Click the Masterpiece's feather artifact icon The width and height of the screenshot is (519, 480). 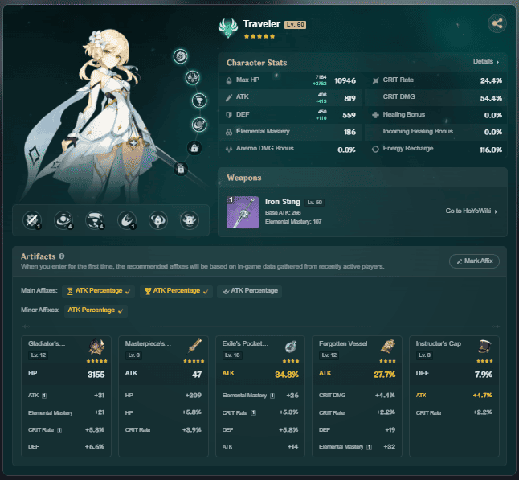coord(195,346)
